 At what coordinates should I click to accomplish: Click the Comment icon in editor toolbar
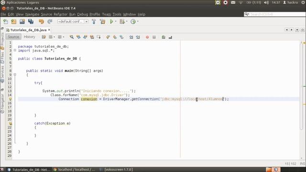[164, 37]
